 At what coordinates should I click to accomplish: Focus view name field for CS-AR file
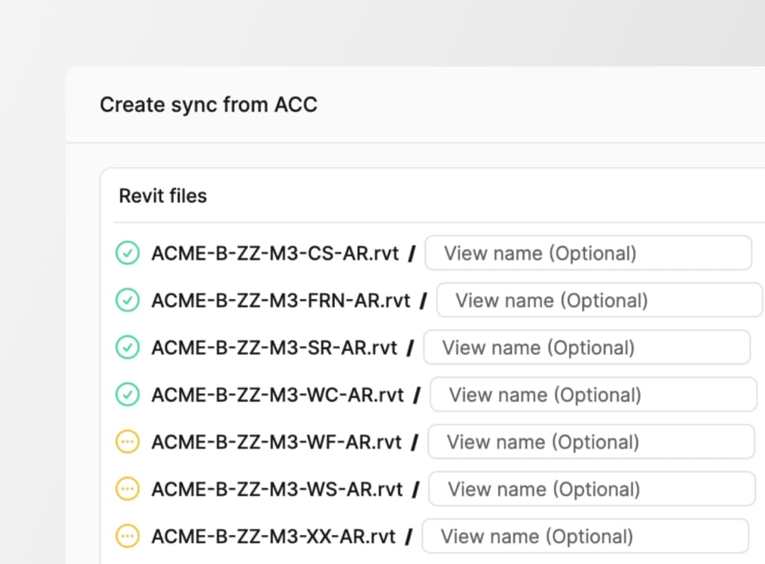click(588, 254)
